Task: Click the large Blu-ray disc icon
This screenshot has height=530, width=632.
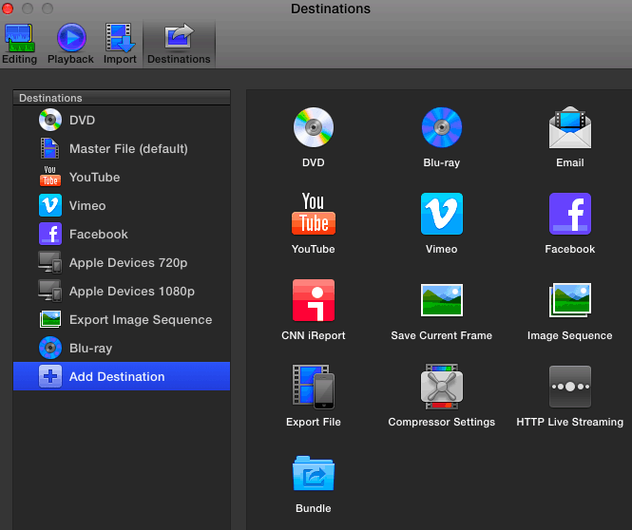Action: pyautogui.click(x=441, y=127)
